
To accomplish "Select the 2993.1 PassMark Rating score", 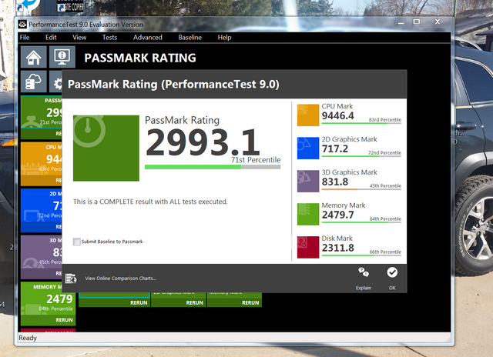I will 203,142.
